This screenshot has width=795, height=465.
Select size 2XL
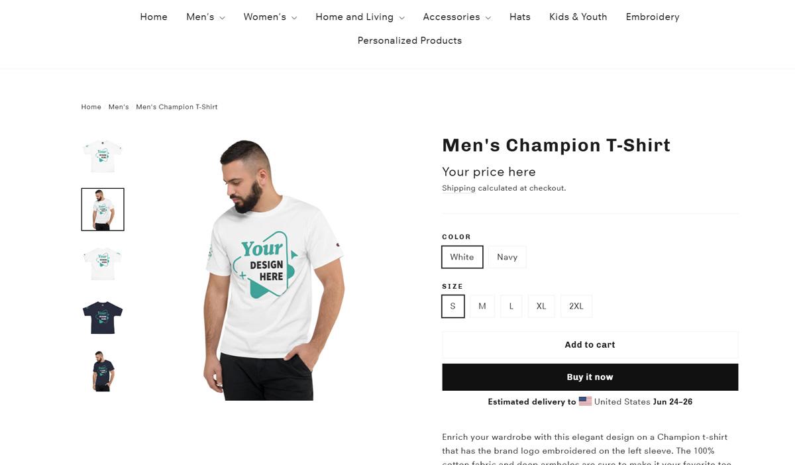tap(576, 306)
